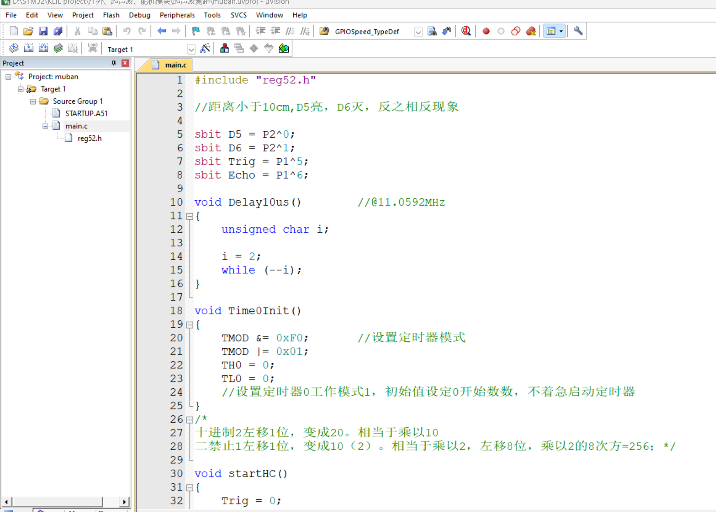The image size is (716, 512).
Task: Fold the Delay10us function body
Action: point(190,216)
